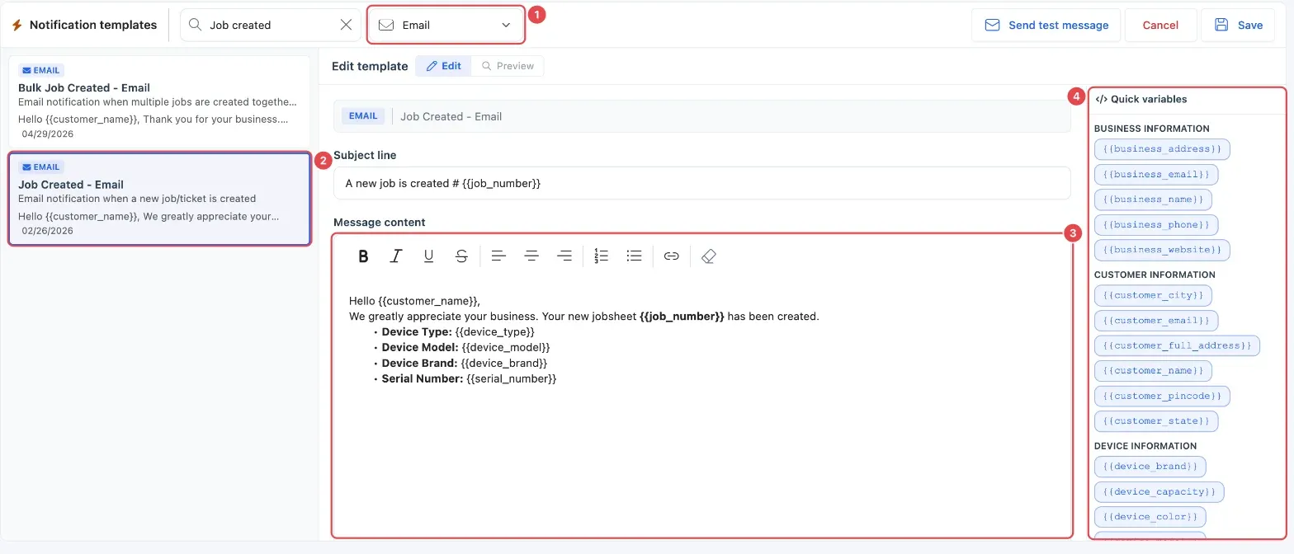Viewport: 1294px width, 554px height.
Task: Align message text to the right
Action: 564,256
